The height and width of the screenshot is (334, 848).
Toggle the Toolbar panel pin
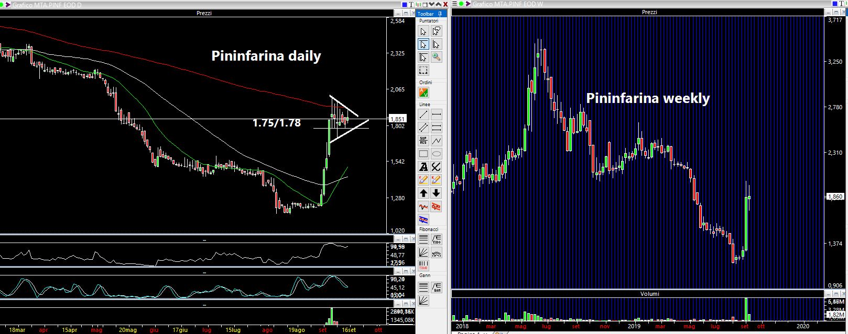click(x=440, y=14)
